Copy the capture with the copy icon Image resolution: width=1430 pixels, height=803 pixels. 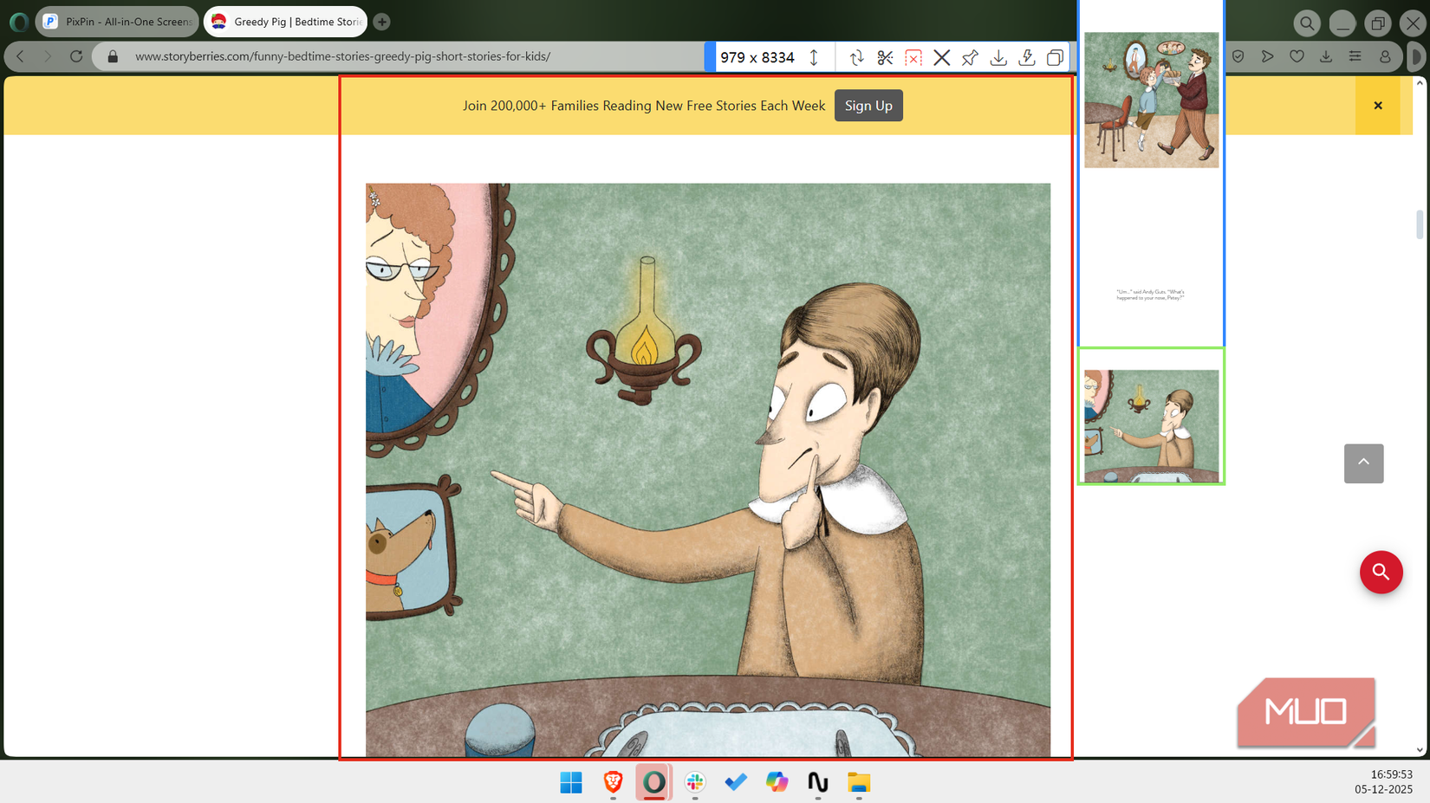point(1055,57)
